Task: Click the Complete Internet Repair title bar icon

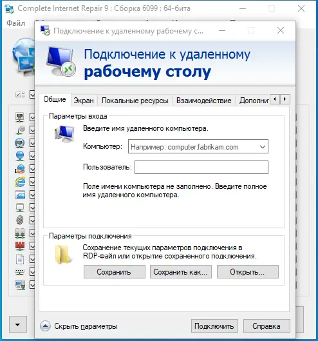Action: [x=10, y=8]
